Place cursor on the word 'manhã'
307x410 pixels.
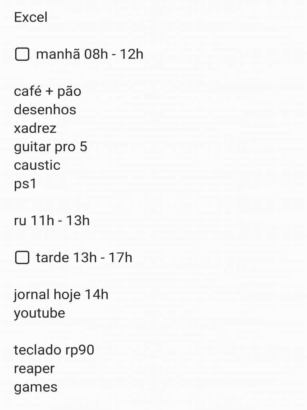59,54
